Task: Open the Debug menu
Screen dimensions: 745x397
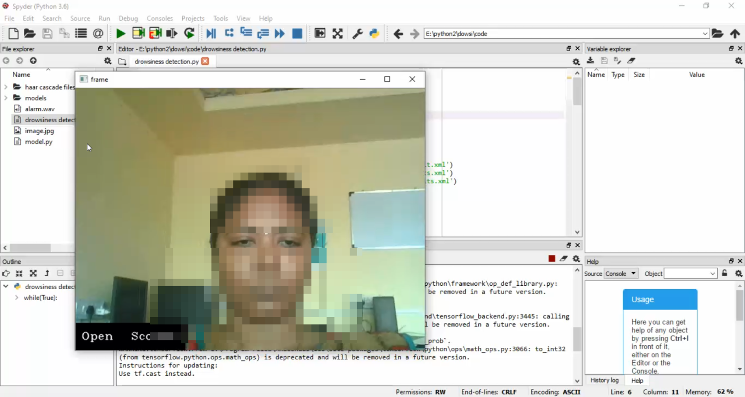Action: (128, 18)
